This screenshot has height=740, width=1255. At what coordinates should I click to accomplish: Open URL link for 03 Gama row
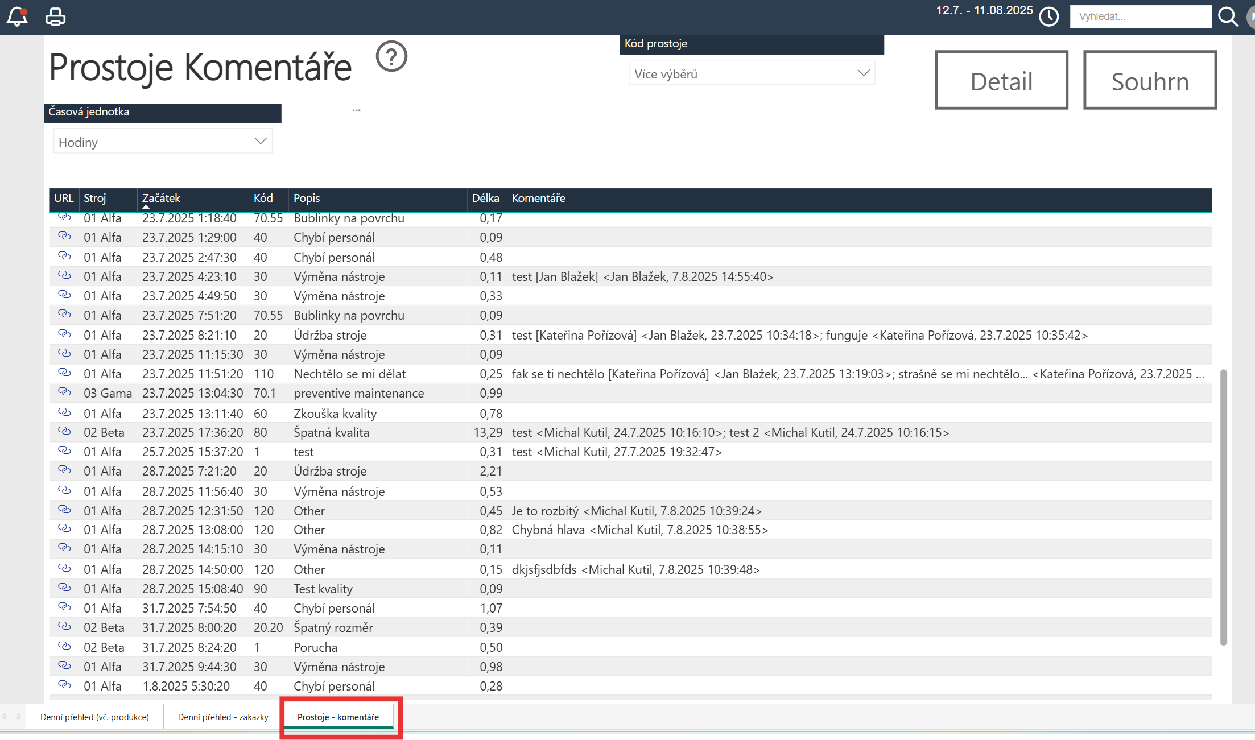64,392
